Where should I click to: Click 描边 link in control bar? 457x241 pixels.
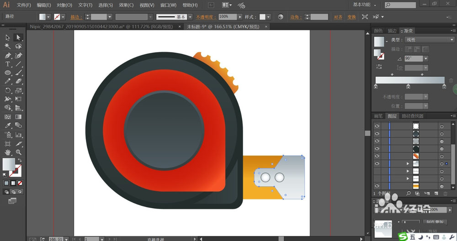pyautogui.click(x=76, y=17)
